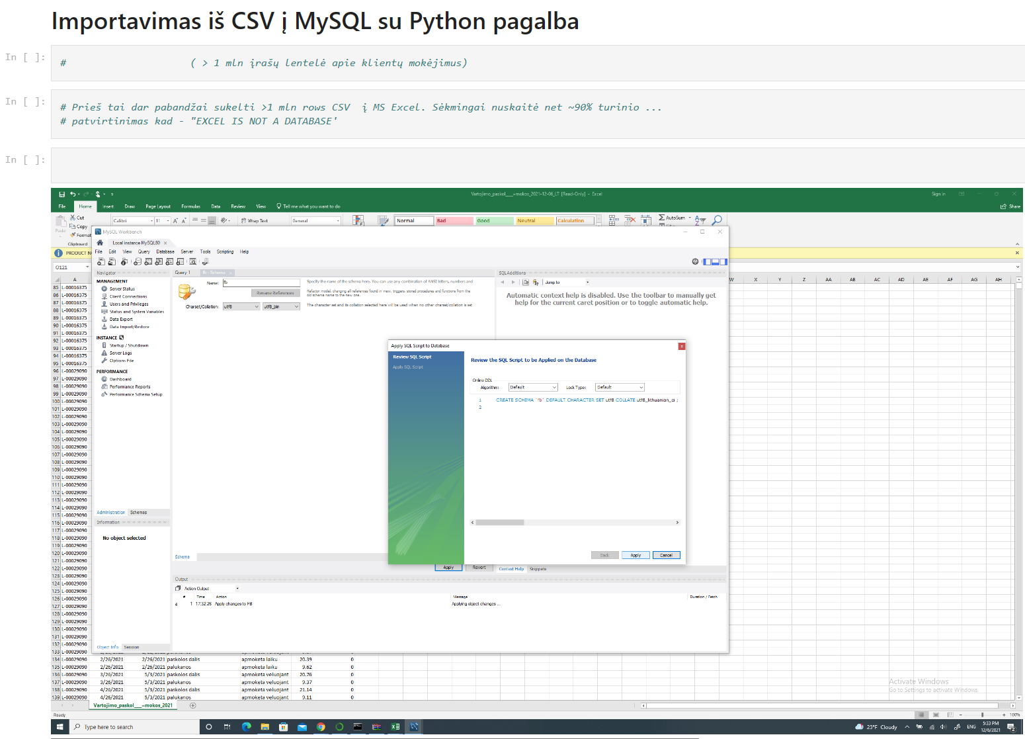Click the schema Name input field
This screenshot has height=739, width=1025.
click(x=261, y=283)
